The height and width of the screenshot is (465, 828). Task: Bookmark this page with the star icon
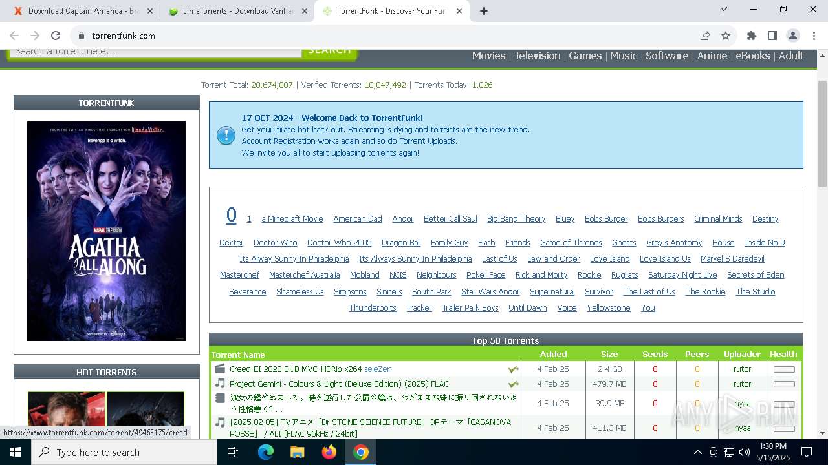pos(726,36)
